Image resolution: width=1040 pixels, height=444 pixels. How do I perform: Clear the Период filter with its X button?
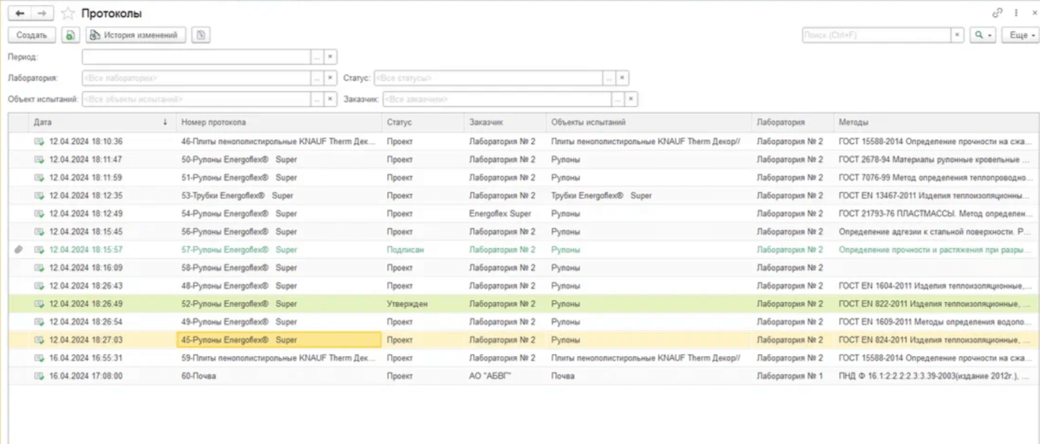click(330, 57)
